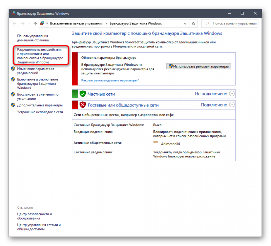The width and height of the screenshot is (271, 246).
Task: Click shield icon next to 'Изменение параметров уведомлений'
Action: pos(13,69)
